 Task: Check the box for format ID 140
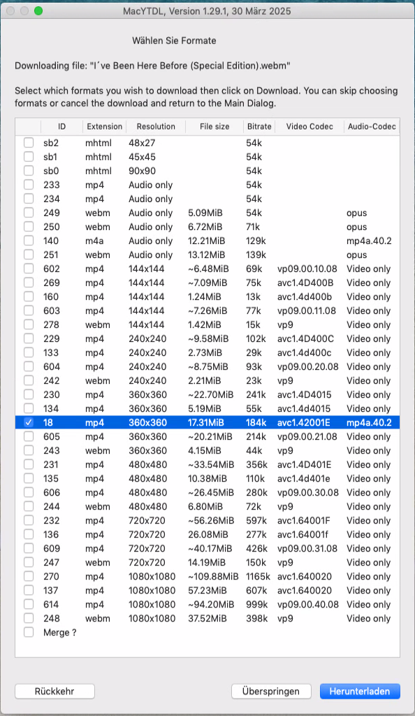coord(29,241)
